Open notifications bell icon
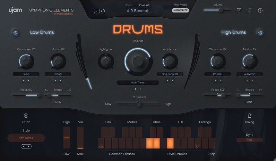Screen dimensions: 276x161 tap(250, 11)
